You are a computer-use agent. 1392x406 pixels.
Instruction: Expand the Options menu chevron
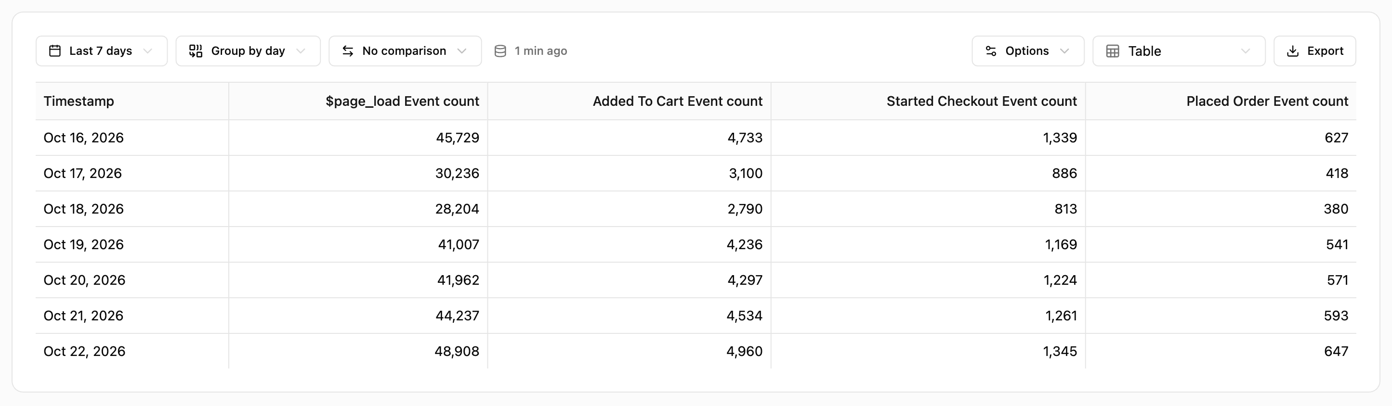[x=1064, y=51]
